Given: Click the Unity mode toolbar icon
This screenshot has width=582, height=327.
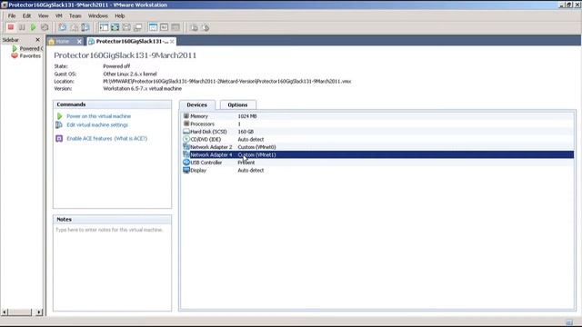Looking at the screenshot, I should (x=137, y=27).
